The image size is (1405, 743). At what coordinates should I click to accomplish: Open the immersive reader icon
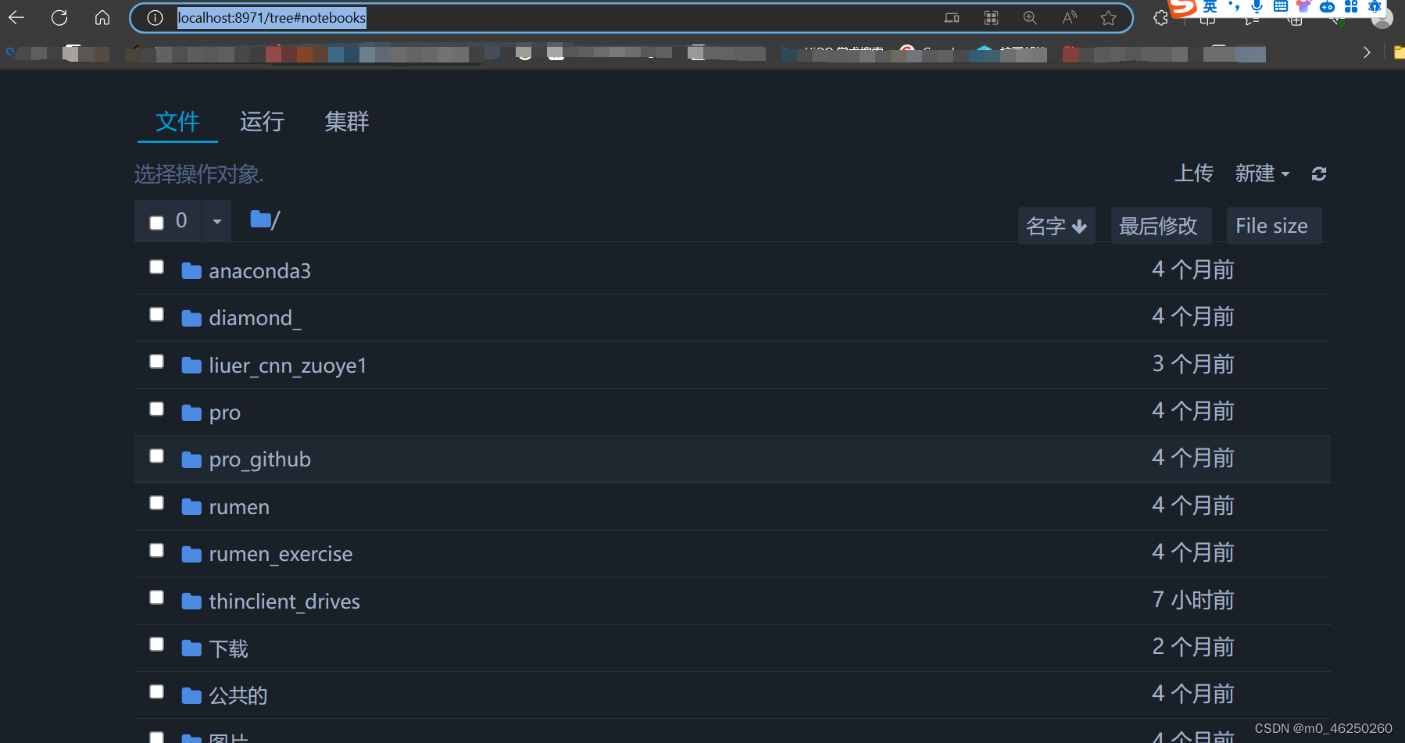click(1069, 17)
